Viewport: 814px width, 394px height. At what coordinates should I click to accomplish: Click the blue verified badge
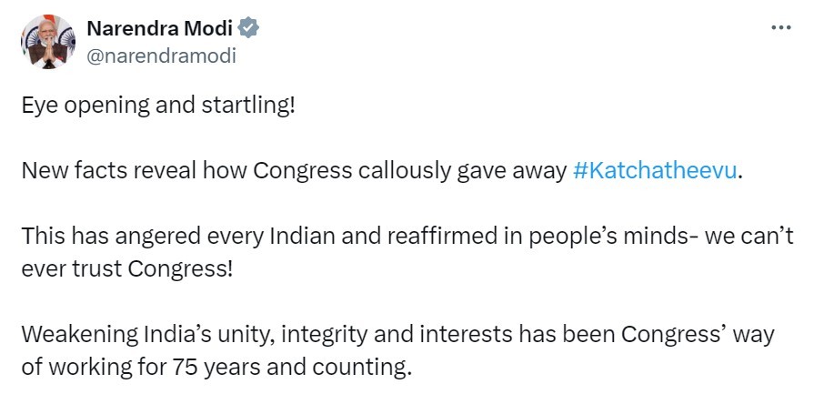[x=249, y=28]
